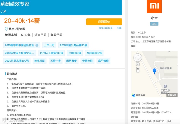Select the 2019年中国互联网企业... tag

click(20, 53)
